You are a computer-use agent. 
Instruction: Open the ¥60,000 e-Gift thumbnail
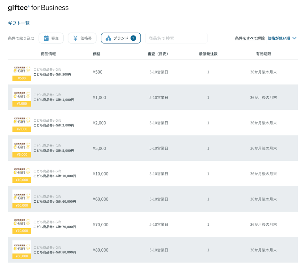(22, 199)
